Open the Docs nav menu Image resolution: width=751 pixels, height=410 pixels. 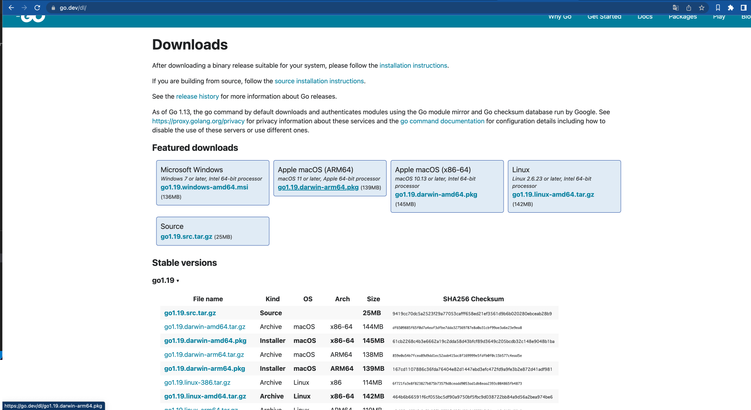(x=645, y=17)
